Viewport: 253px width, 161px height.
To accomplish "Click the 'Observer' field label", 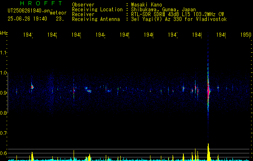I will pos(83,5).
